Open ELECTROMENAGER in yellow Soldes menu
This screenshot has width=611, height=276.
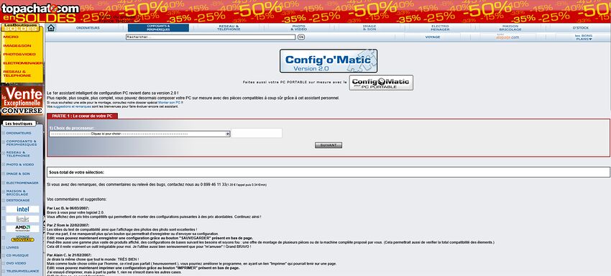pyautogui.click(x=22, y=63)
